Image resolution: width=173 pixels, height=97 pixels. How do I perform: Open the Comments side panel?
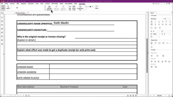[2, 25]
